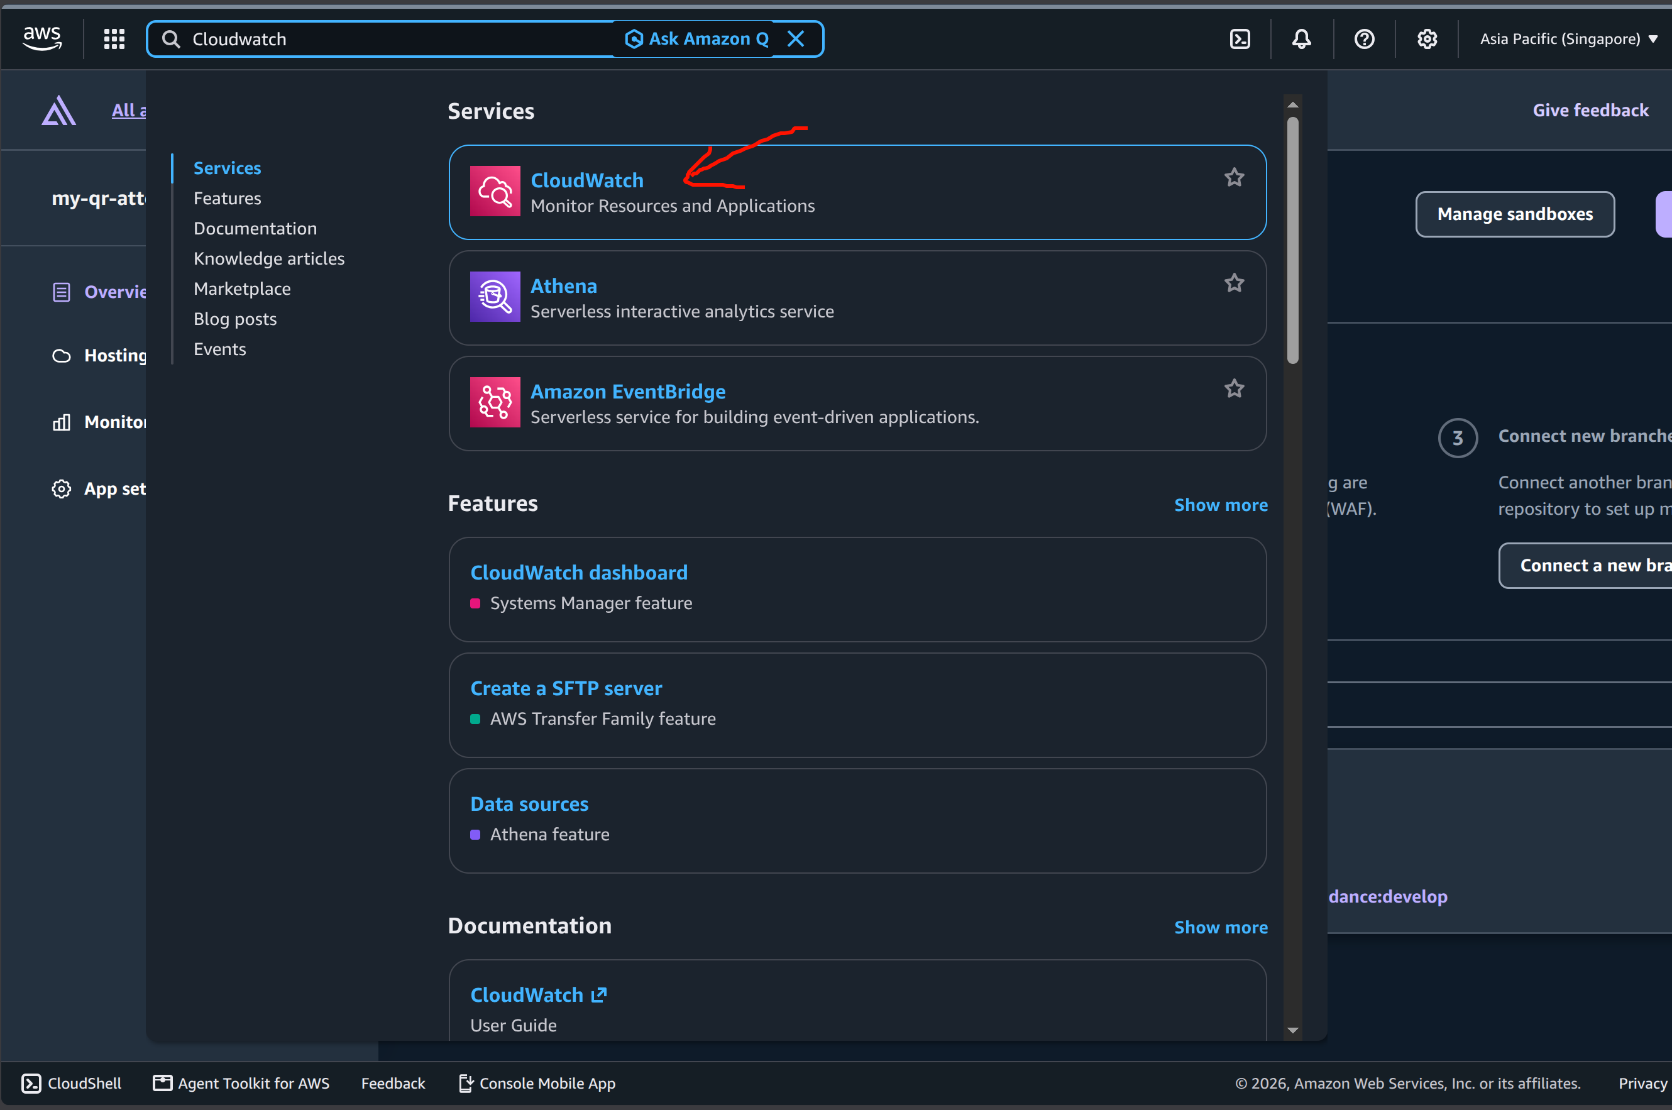The height and width of the screenshot is (1110, 1672).
Task: Click the CloudWatch service icon
Action: pos(495,191)
